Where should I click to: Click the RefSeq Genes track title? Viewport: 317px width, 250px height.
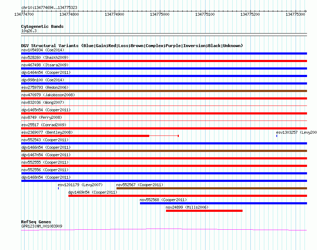click(x=36, y=222)
